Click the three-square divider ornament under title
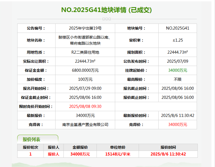The width and height of the screenshot is (215, 167). pos(106,19)
